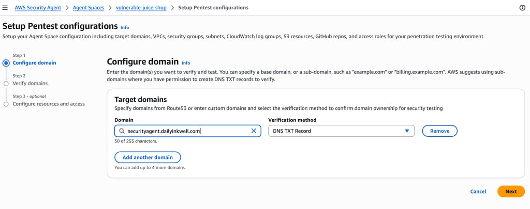Open Configure resources and access step
Screen dimensions: 530x209
click(49, 104)
